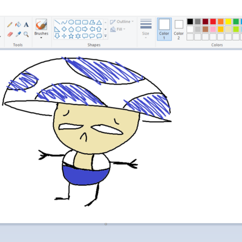This screenshot has height=242, width=242.
Task: Pick the Eraser tool
Action: tap(10, 34)
